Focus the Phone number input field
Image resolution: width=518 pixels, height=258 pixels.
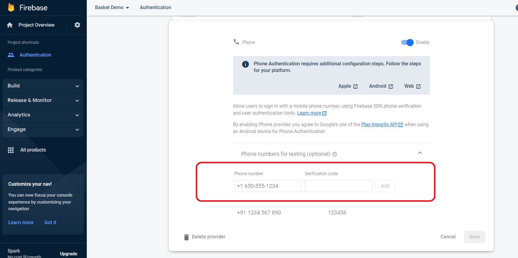268,186
